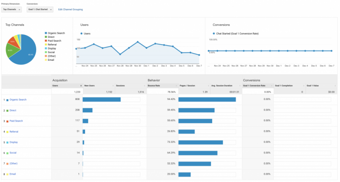The image size is (340, 182).
Task: Expand the Goal 1: Chat Started conversion dropdown
Action: 40,9
